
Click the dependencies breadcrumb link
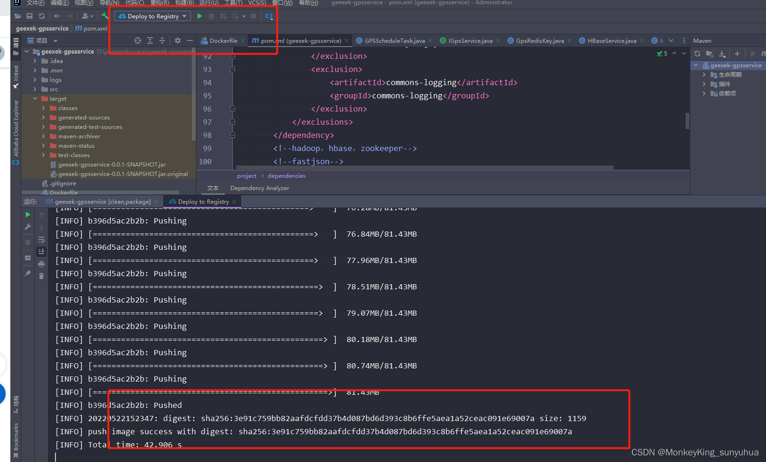pyautogui.click(x=286, y=176)
